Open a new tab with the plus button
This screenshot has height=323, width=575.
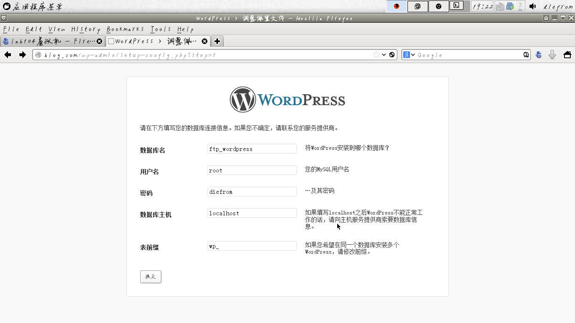click(x=217, y=41)
